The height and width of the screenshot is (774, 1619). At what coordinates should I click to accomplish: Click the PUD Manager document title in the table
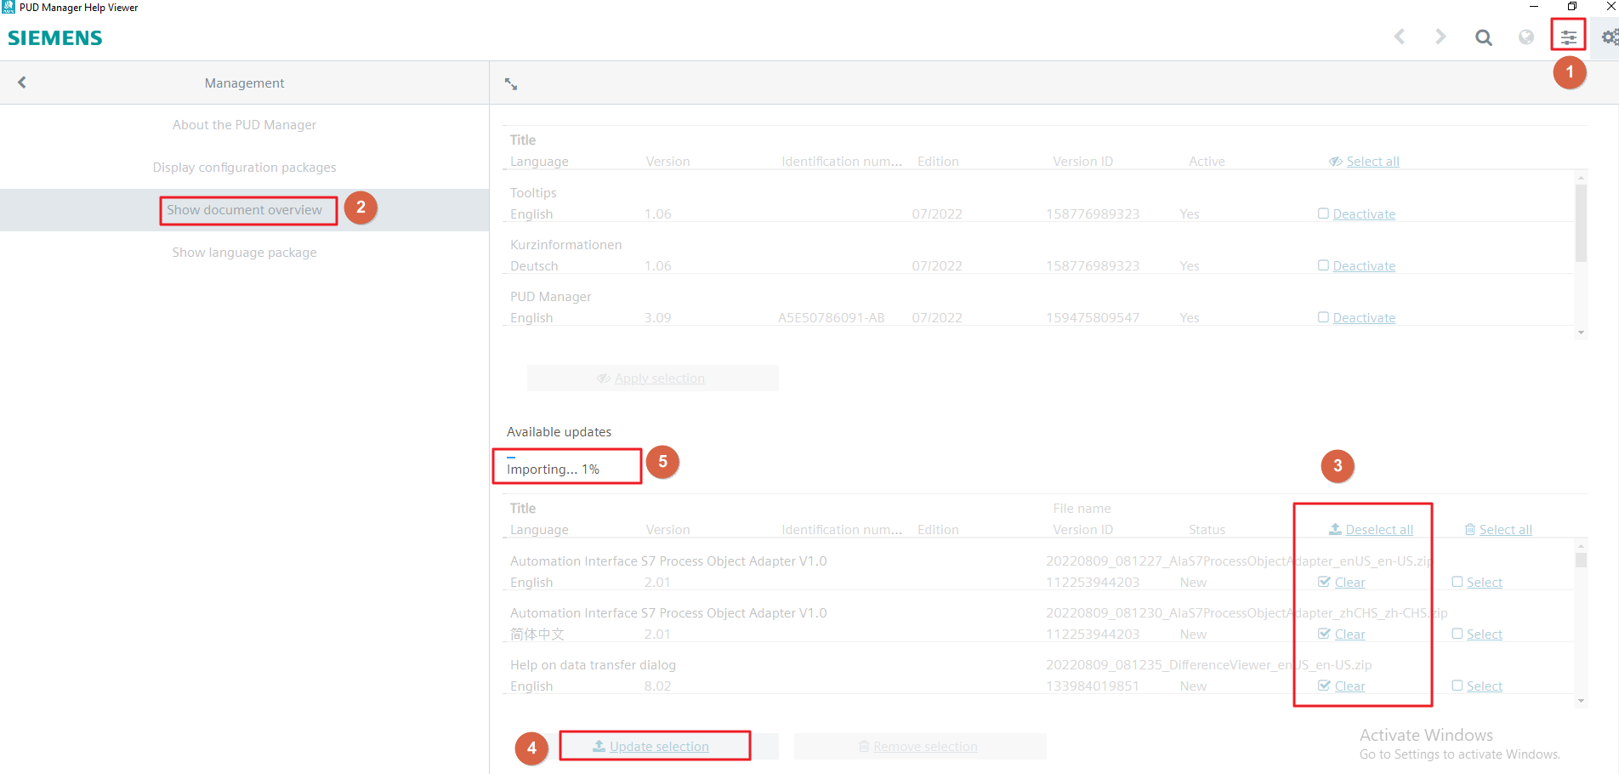click(550, 297)
